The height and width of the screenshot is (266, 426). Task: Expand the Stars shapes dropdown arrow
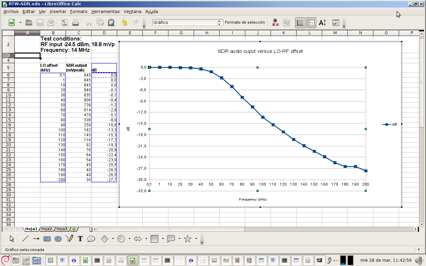[x=196, y=239]
